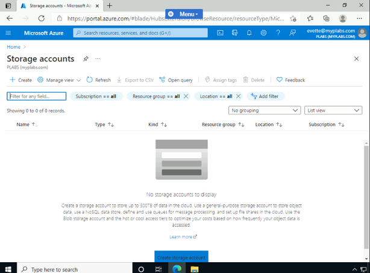Click the Create toolbar button
The image size is (370, 273).
coord(21,80)
